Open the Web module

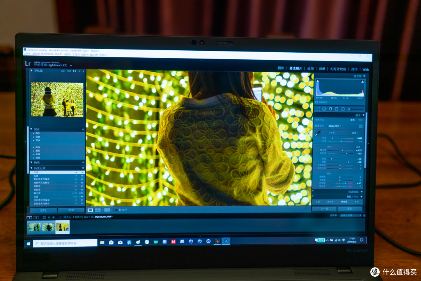[x=366, y=69]
